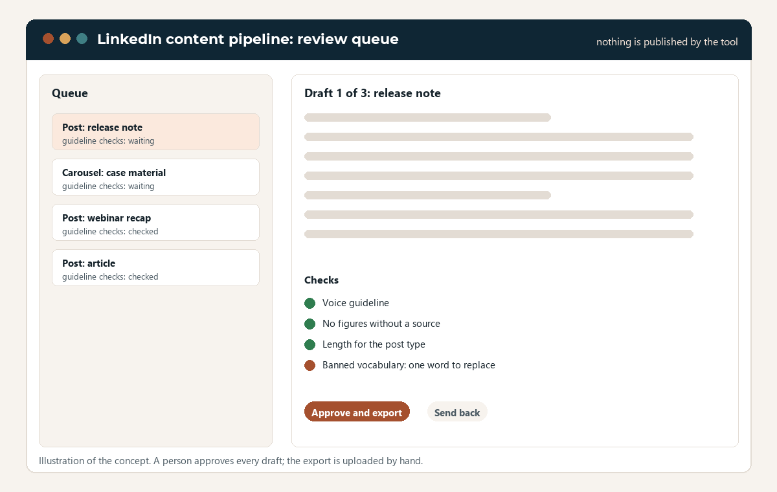This screenshot has width=777, height=492.
Task: Click the red dot beside Banned vocabulary
Action: (310, 365)
